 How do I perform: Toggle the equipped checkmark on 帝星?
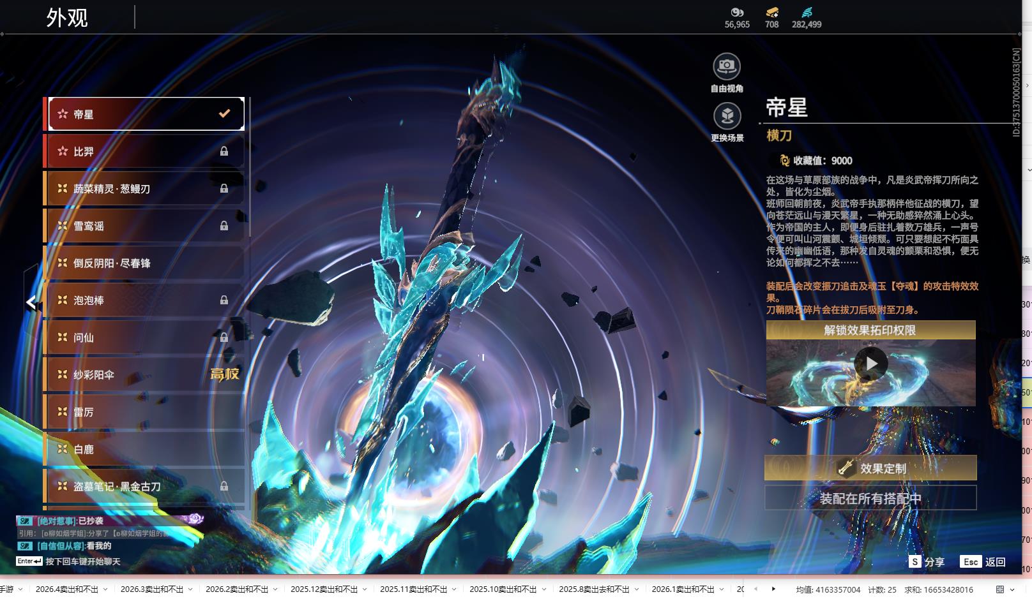click(224, 114)
